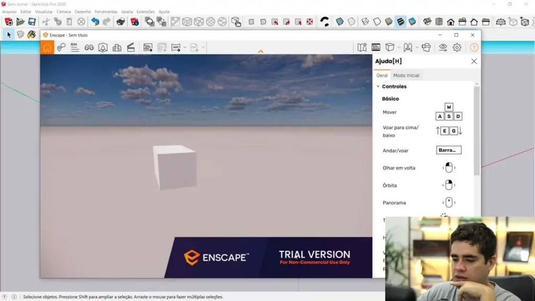The image size is (535, 301).
Task: Click the orange Enscape Home icon
Action: click(47, 47)
